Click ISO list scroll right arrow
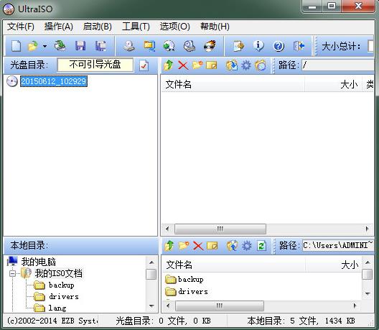Viewport: 379px width, 330px height. (368, 229)
